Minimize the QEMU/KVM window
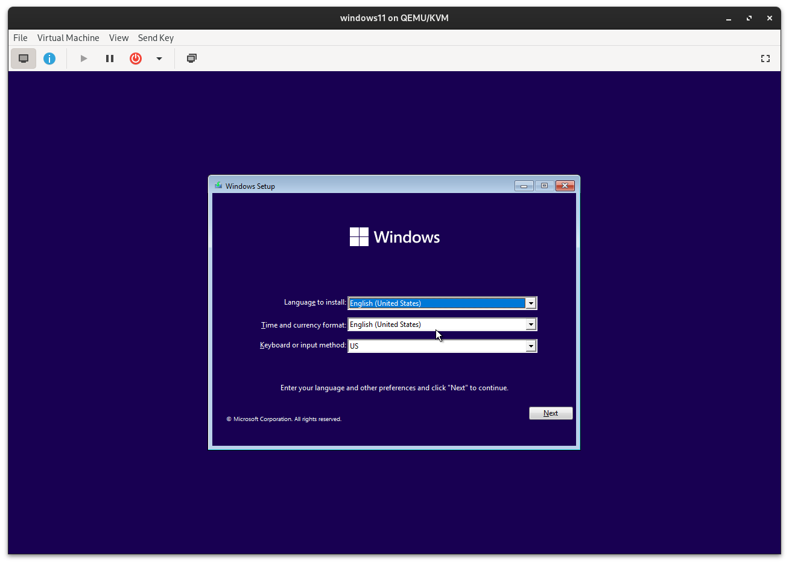This screenshot has height=564, width=789. point(729,18)
